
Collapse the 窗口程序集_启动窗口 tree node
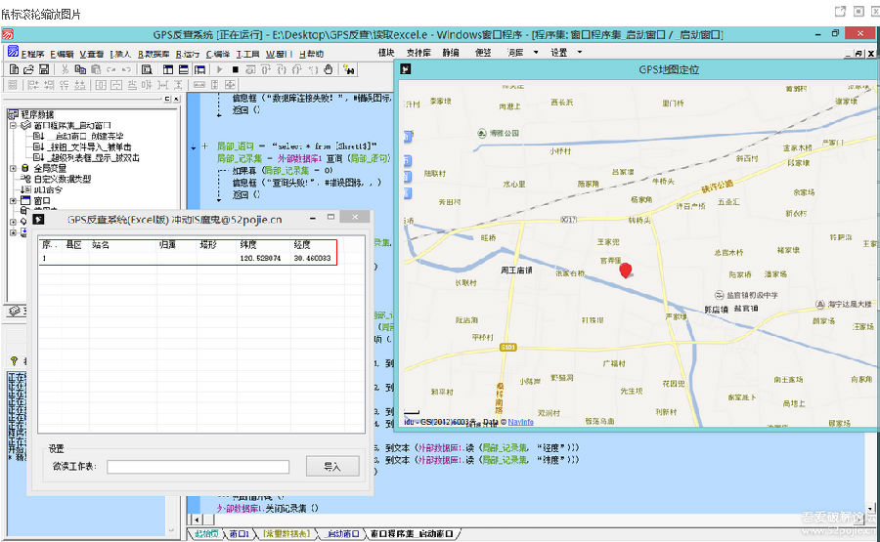[x=13, y=125]
